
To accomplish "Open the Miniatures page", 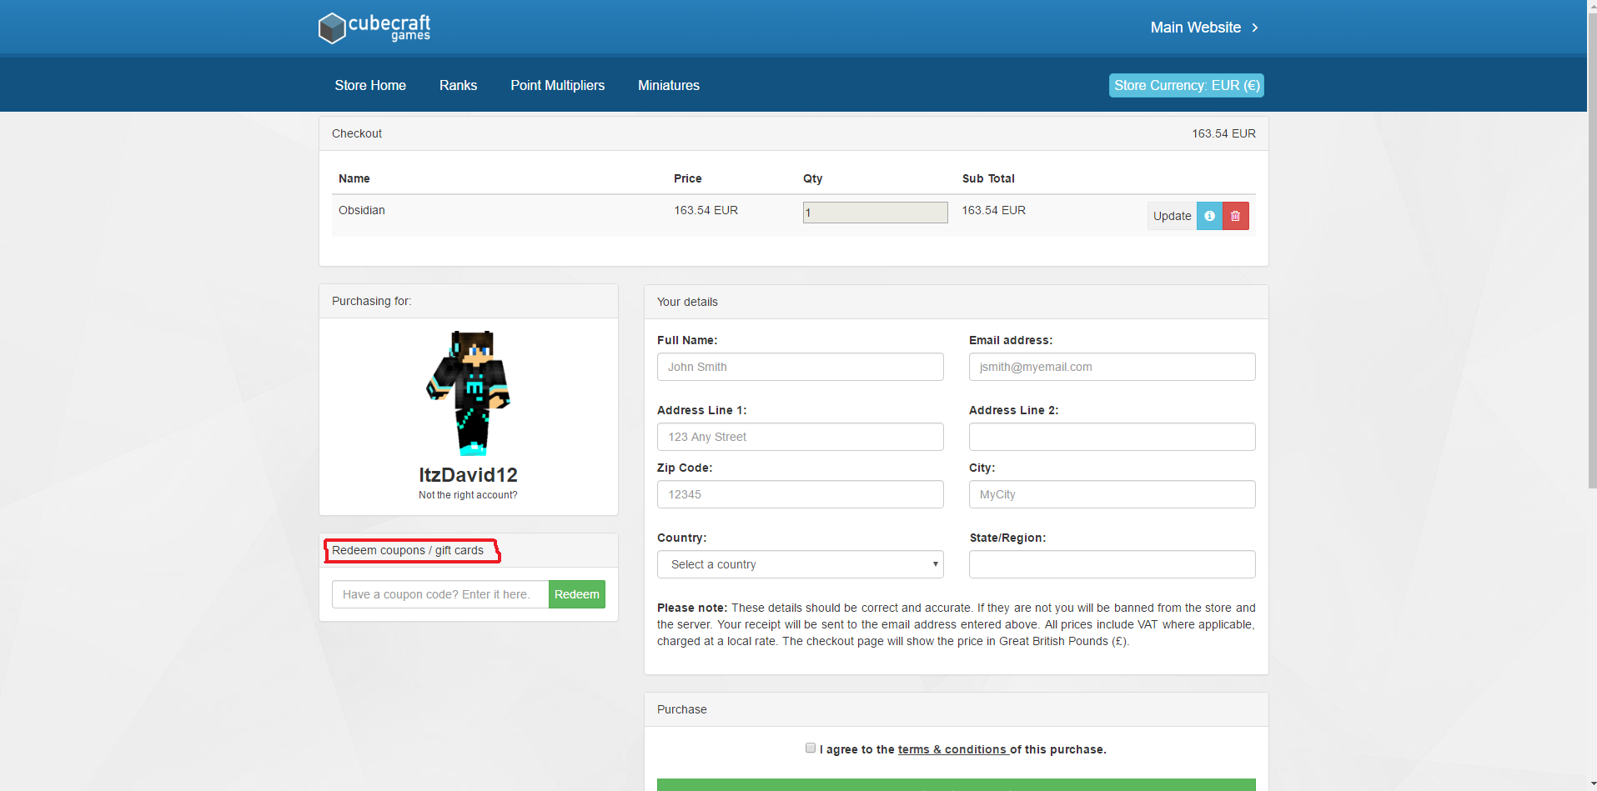I will click(x=669, y=85).
